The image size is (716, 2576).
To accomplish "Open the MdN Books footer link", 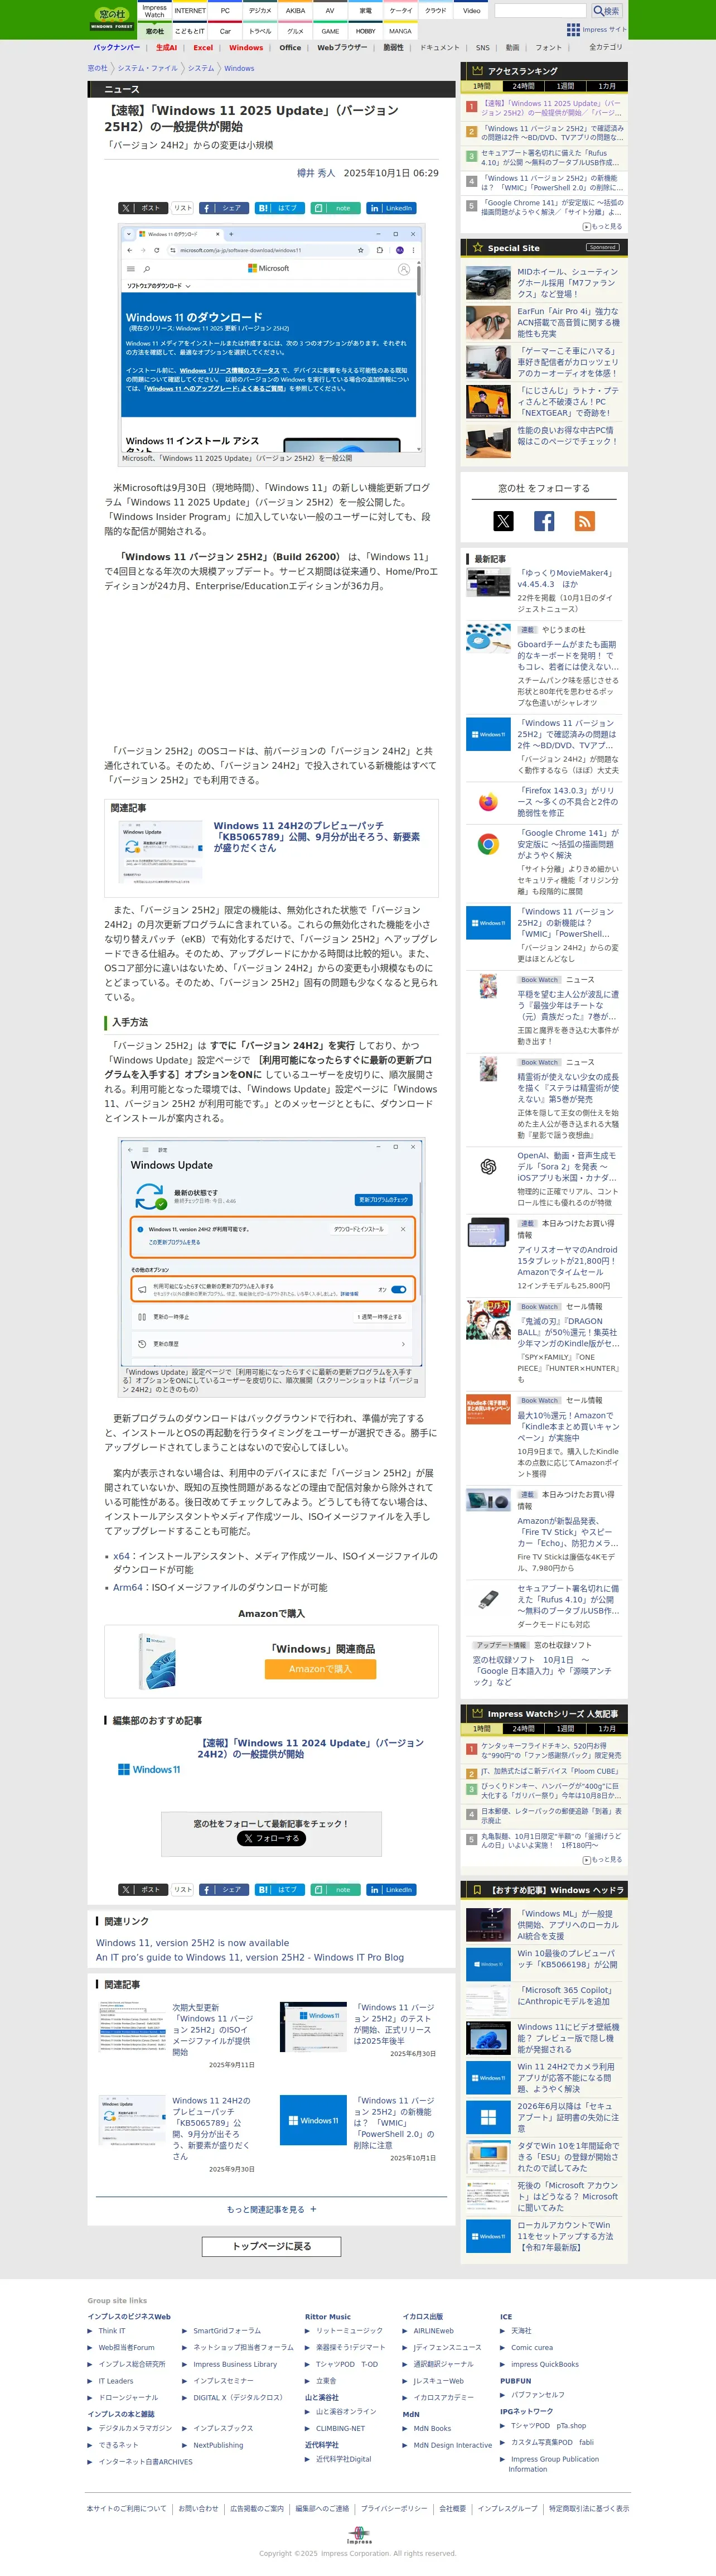I will 432,2428.
